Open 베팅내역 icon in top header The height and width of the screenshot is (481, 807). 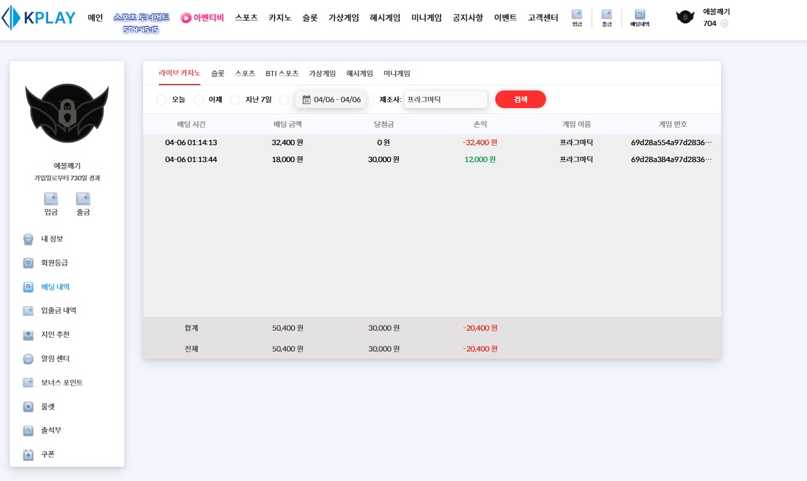pos(640,17)
